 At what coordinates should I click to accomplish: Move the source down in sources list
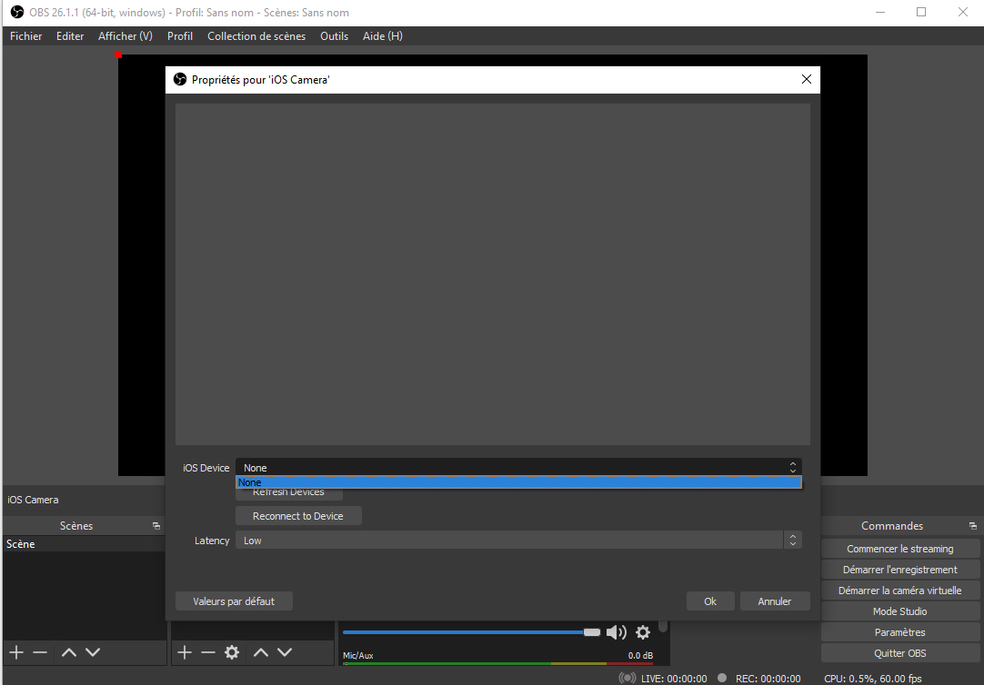(x=285, y=652)
